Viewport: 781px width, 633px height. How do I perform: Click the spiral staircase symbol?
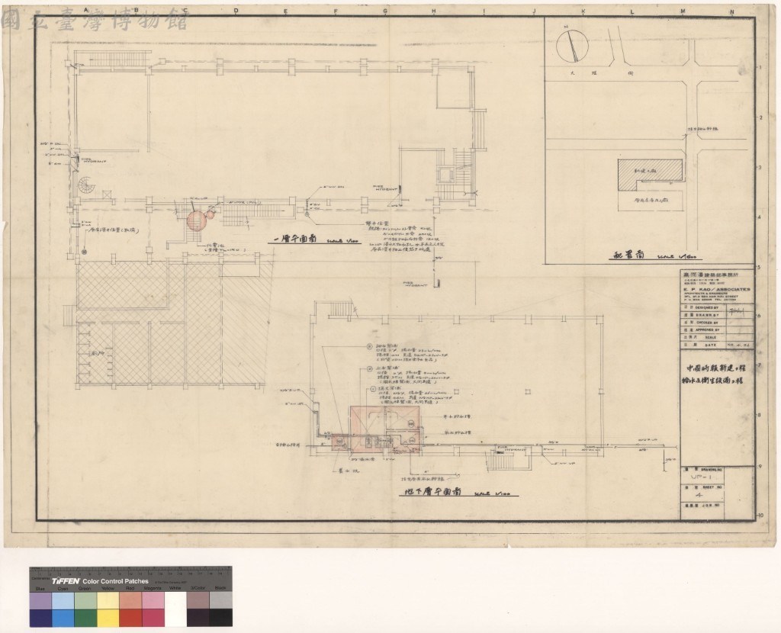point(87,186)
